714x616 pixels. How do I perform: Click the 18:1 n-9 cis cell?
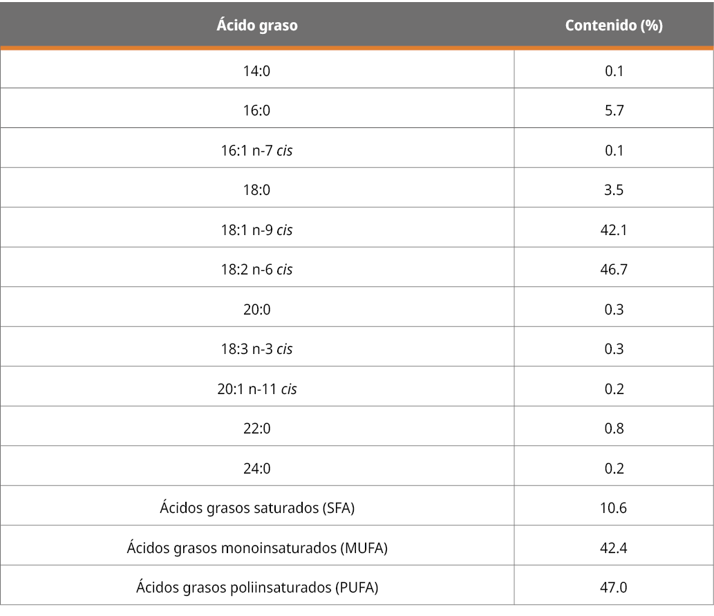click(x=256, y=230)
